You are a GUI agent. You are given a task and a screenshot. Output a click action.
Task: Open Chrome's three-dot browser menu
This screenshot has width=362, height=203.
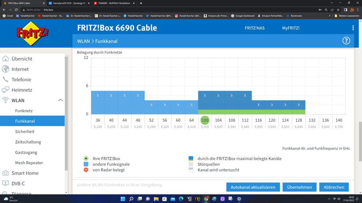pos(358,10)
